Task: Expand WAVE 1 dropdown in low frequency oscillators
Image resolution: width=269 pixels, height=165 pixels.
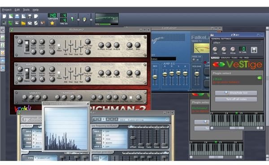Action: 104,131
